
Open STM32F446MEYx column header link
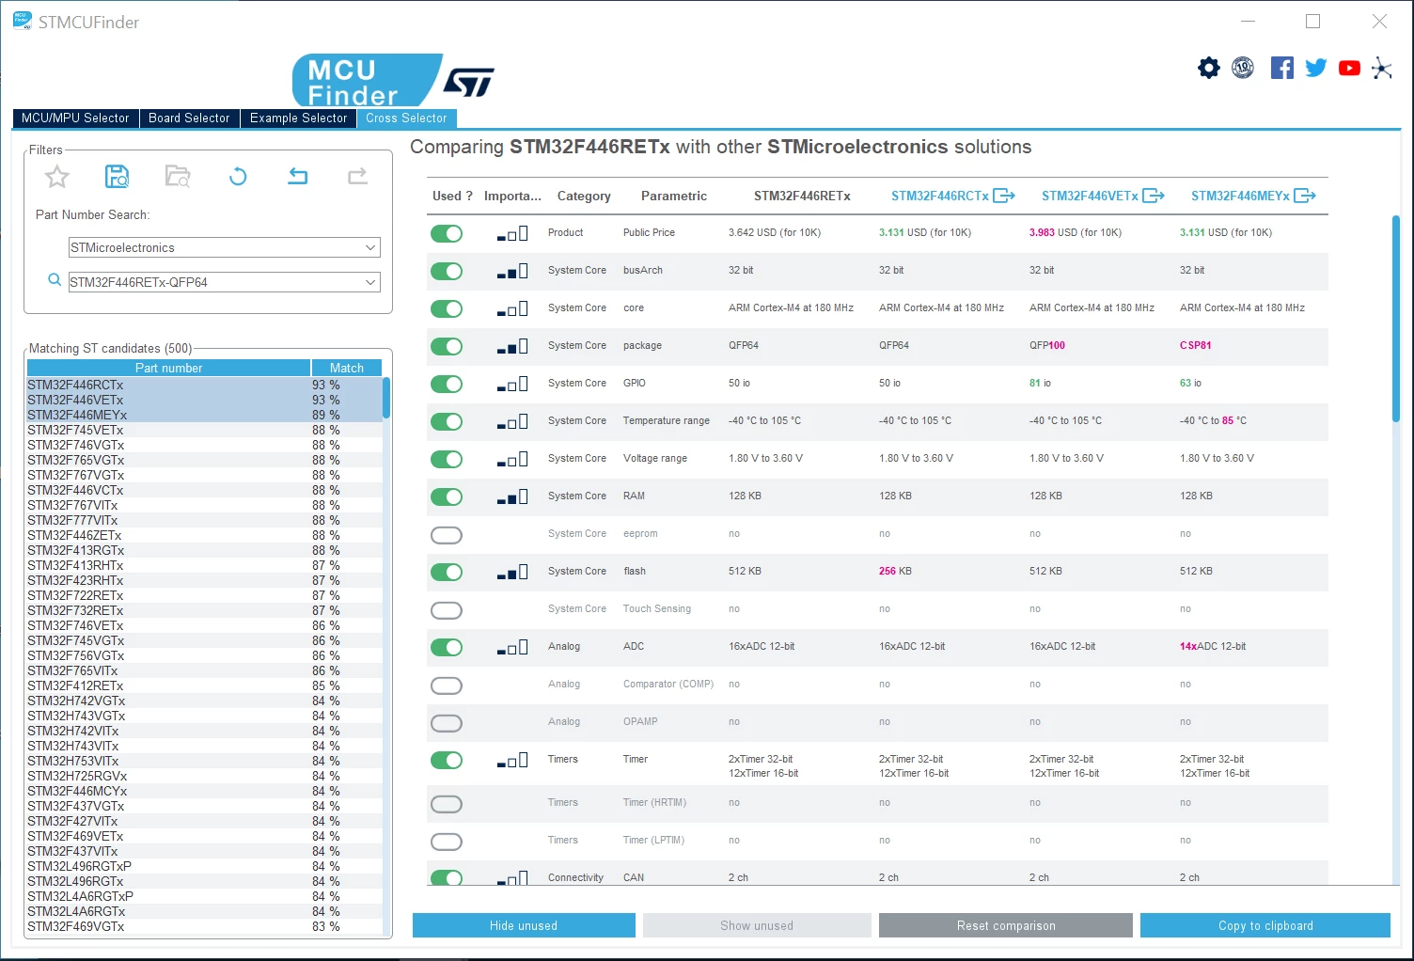tap(1240, 196)
